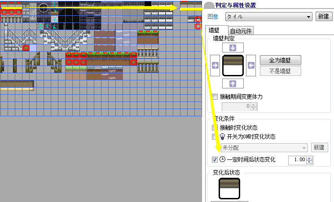This screenshot has height=202, width=334.
Task: Toggle the up-arrow wall direction button
Action: click(x=233, y=83)
